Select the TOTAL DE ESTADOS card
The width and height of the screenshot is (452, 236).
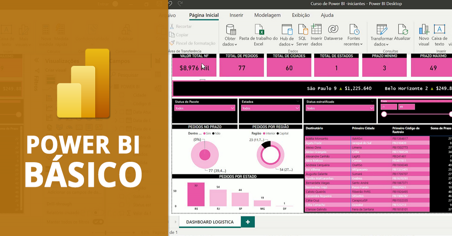point(336,65)
